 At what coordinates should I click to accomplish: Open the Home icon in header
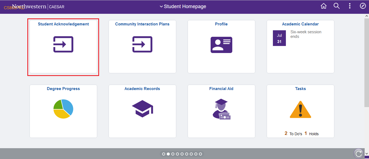[x=324, y=6]
